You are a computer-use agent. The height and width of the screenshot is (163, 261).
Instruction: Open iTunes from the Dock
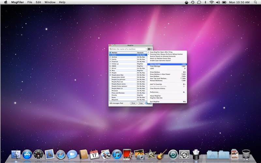pyautogui.click(x=117, y=155)
